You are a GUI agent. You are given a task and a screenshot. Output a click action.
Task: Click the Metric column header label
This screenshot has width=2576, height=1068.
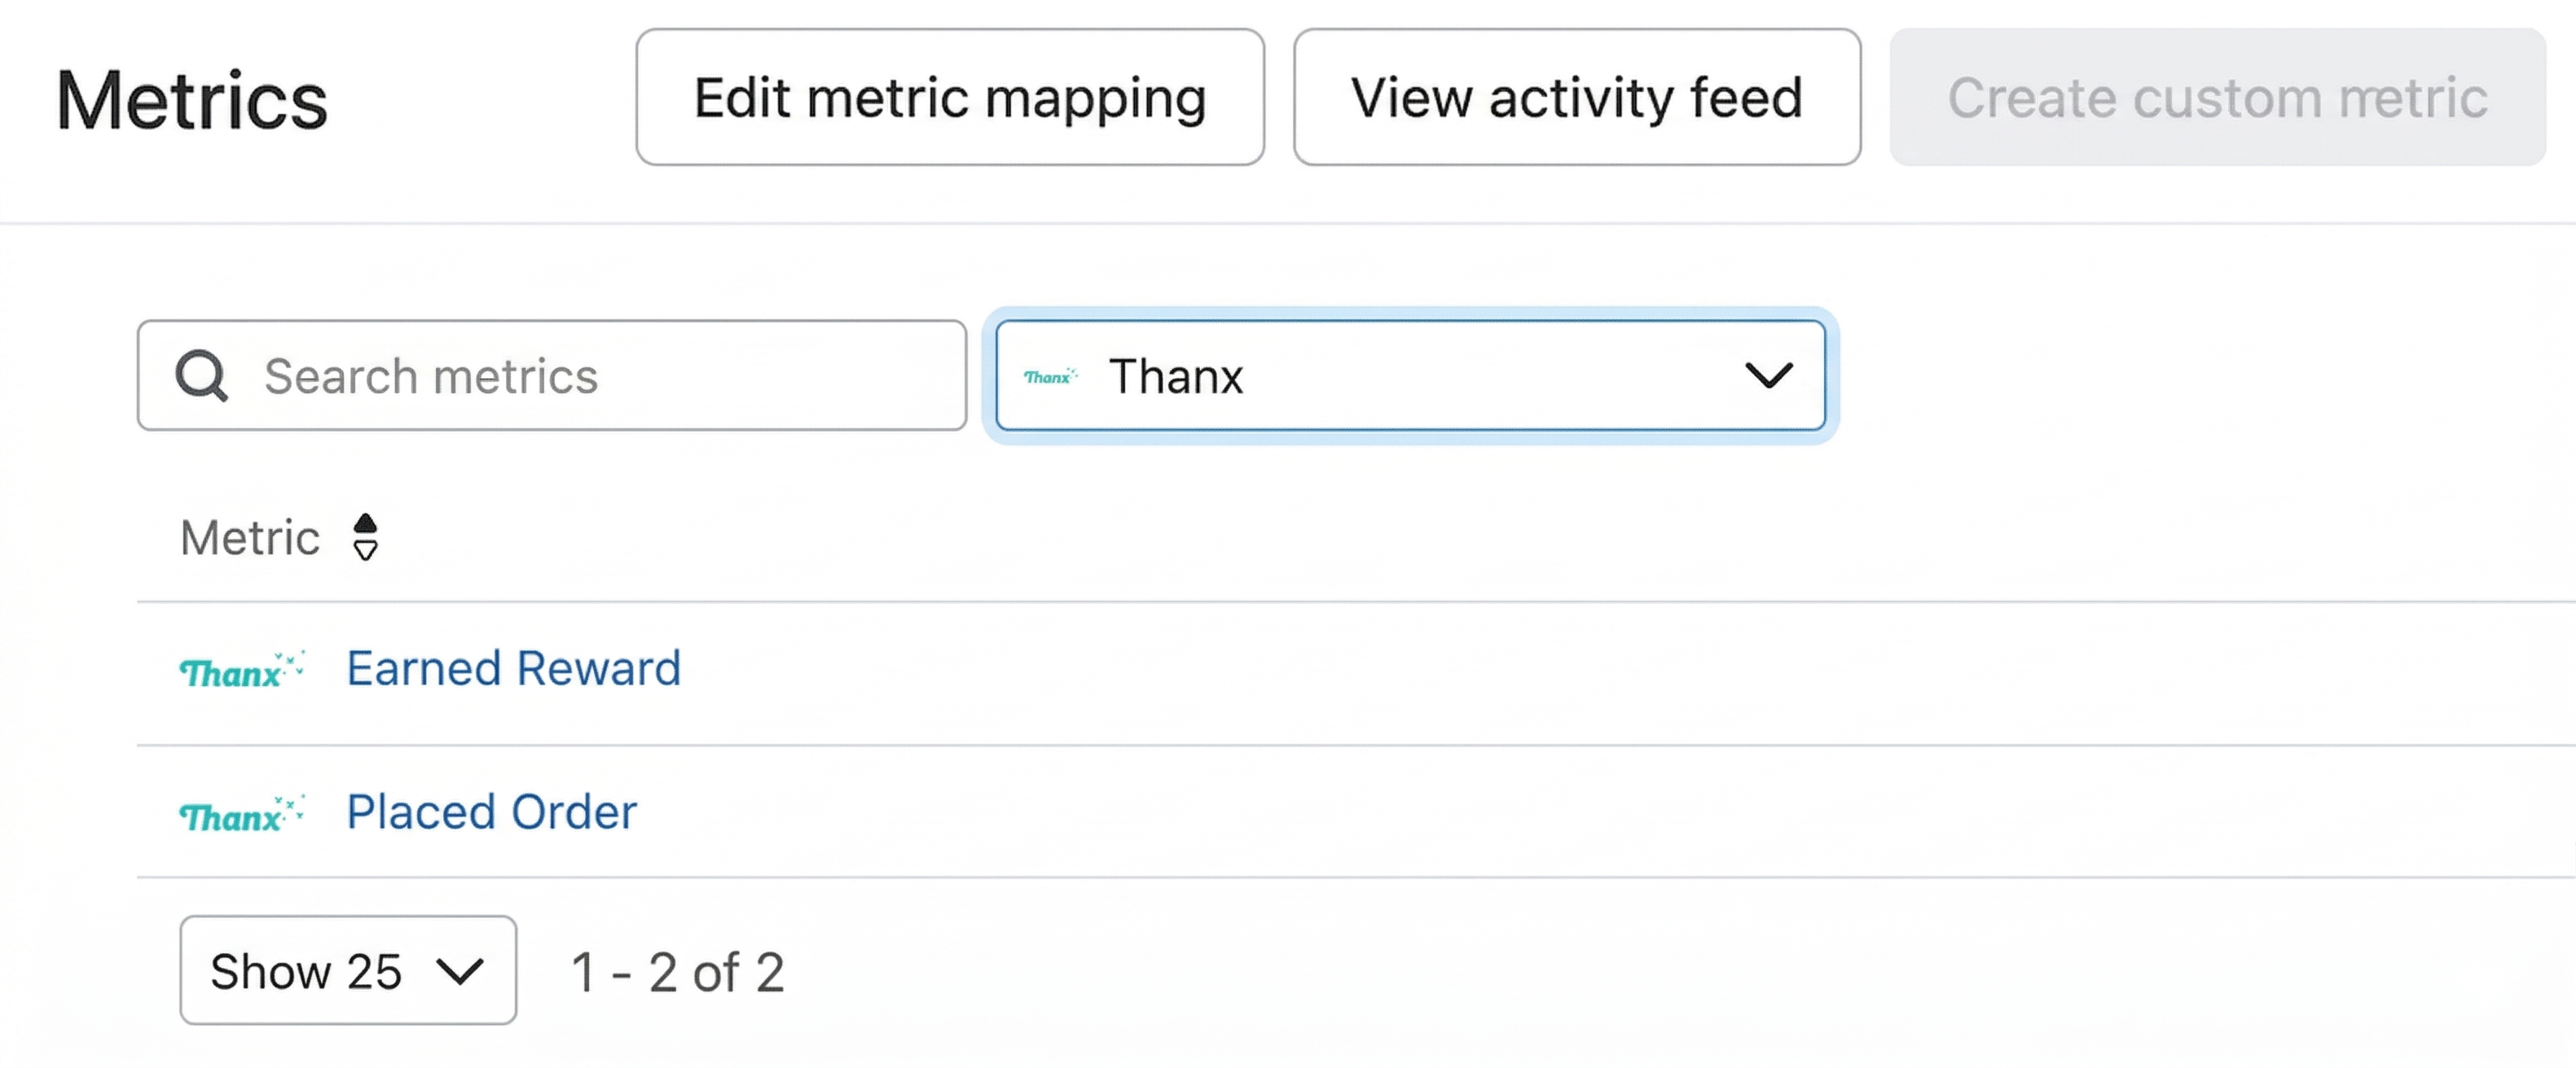[250, 537]
